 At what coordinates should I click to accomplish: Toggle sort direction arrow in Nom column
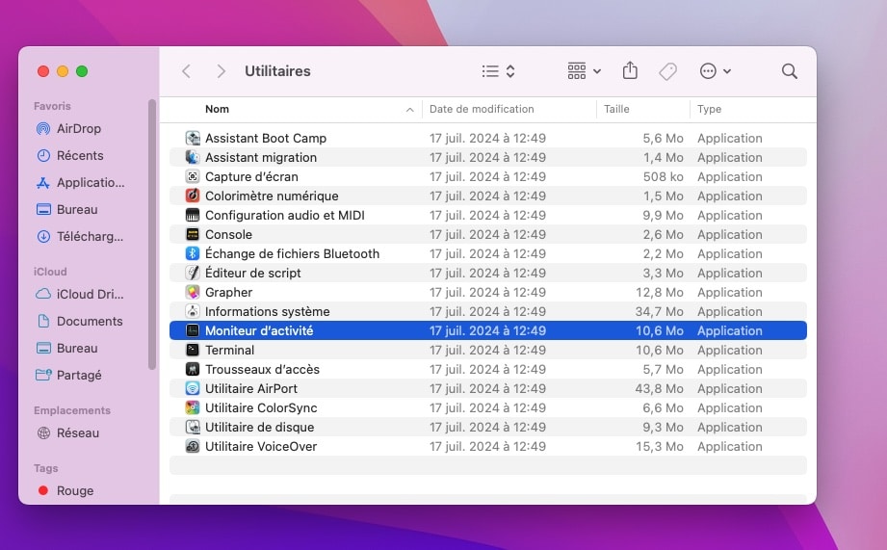click(410, 110)
